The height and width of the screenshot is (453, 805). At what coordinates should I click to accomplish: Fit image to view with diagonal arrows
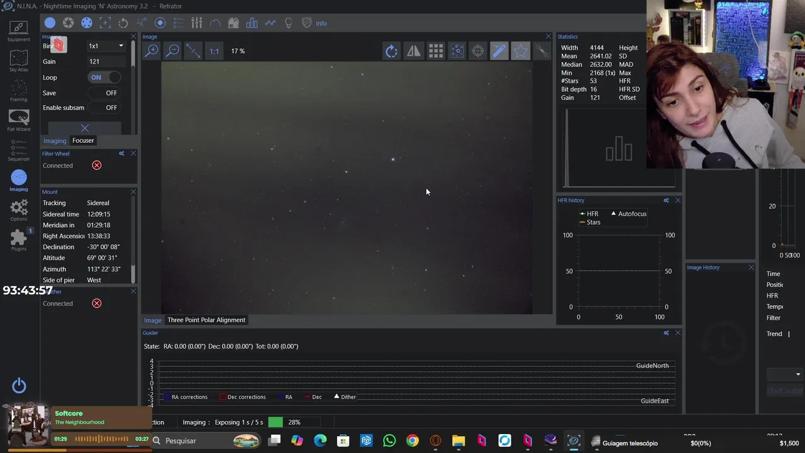[x=193, y=51]
